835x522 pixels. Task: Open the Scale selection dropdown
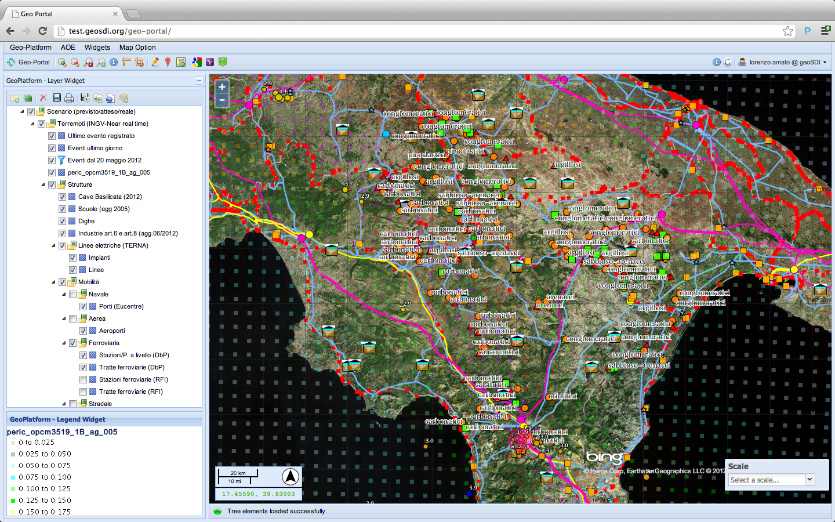click(810, 480)
